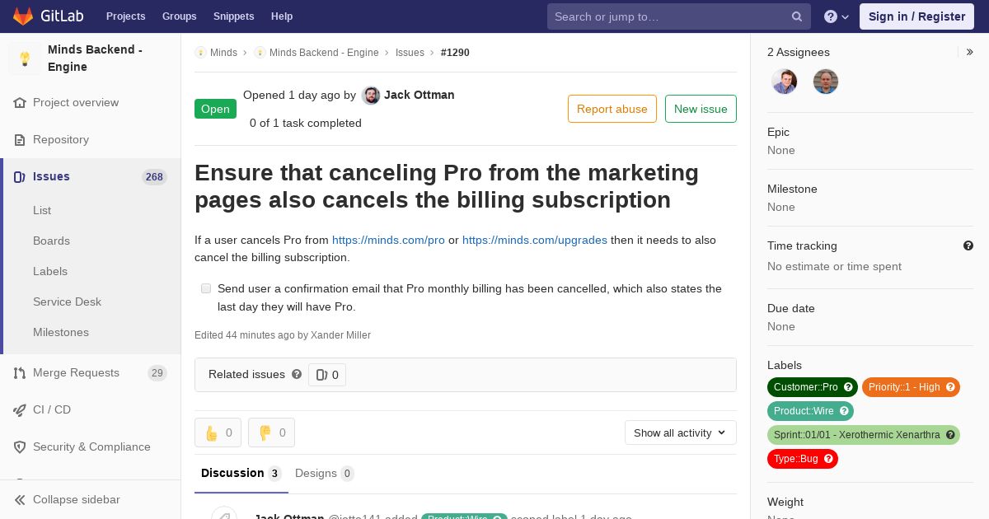This screenshot has width=989, height=519.
Task: Click the Minds Backend - Engine project title
Action: click(95, 58)
